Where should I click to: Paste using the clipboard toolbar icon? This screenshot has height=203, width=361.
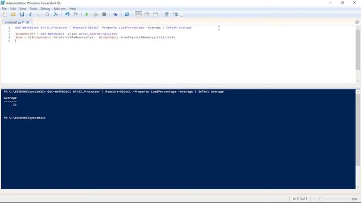pyautogui.click(x=47, y=14)
